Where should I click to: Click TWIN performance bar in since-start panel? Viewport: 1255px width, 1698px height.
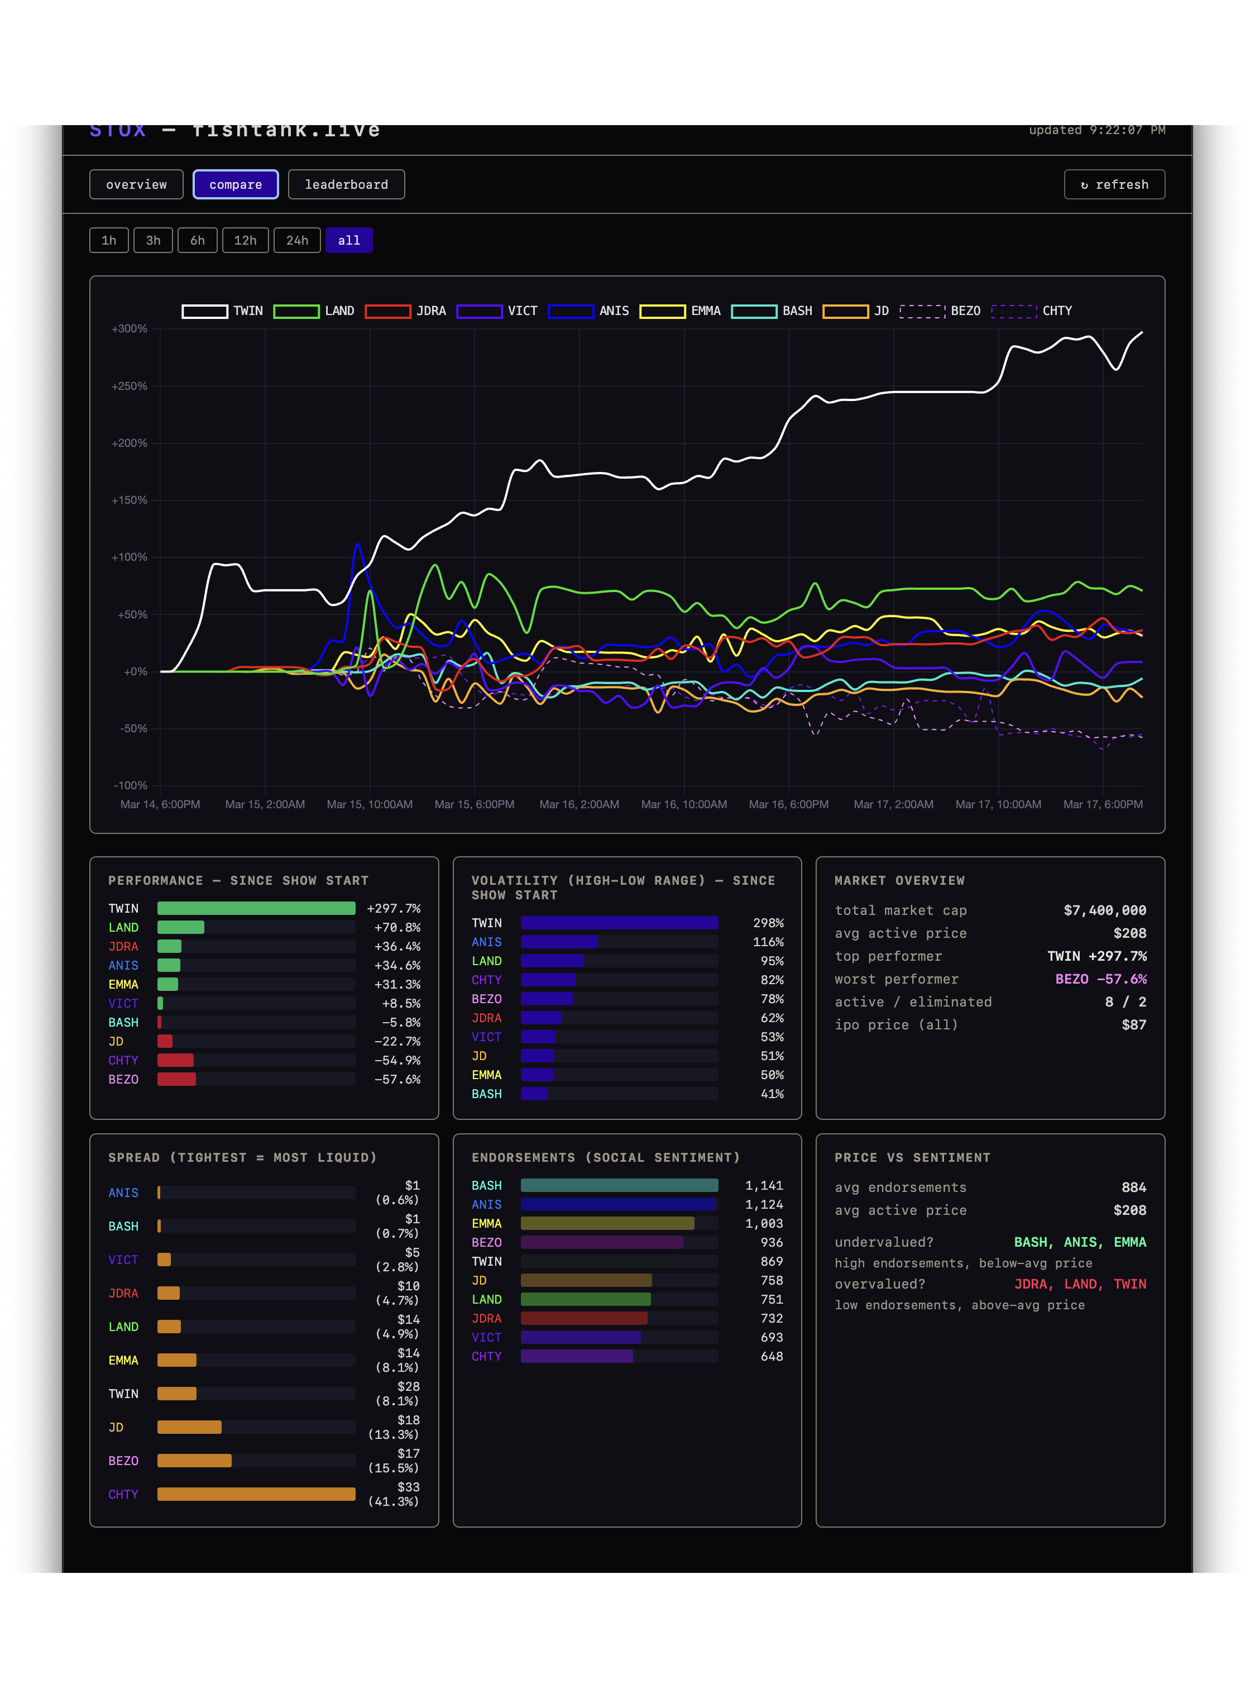(256, 908)
